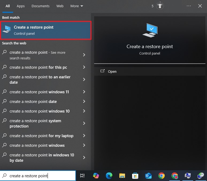Screen dimensions: 207x181
Task: Expand 'for this pc' suggestion chevron
Action: [84, 67]
